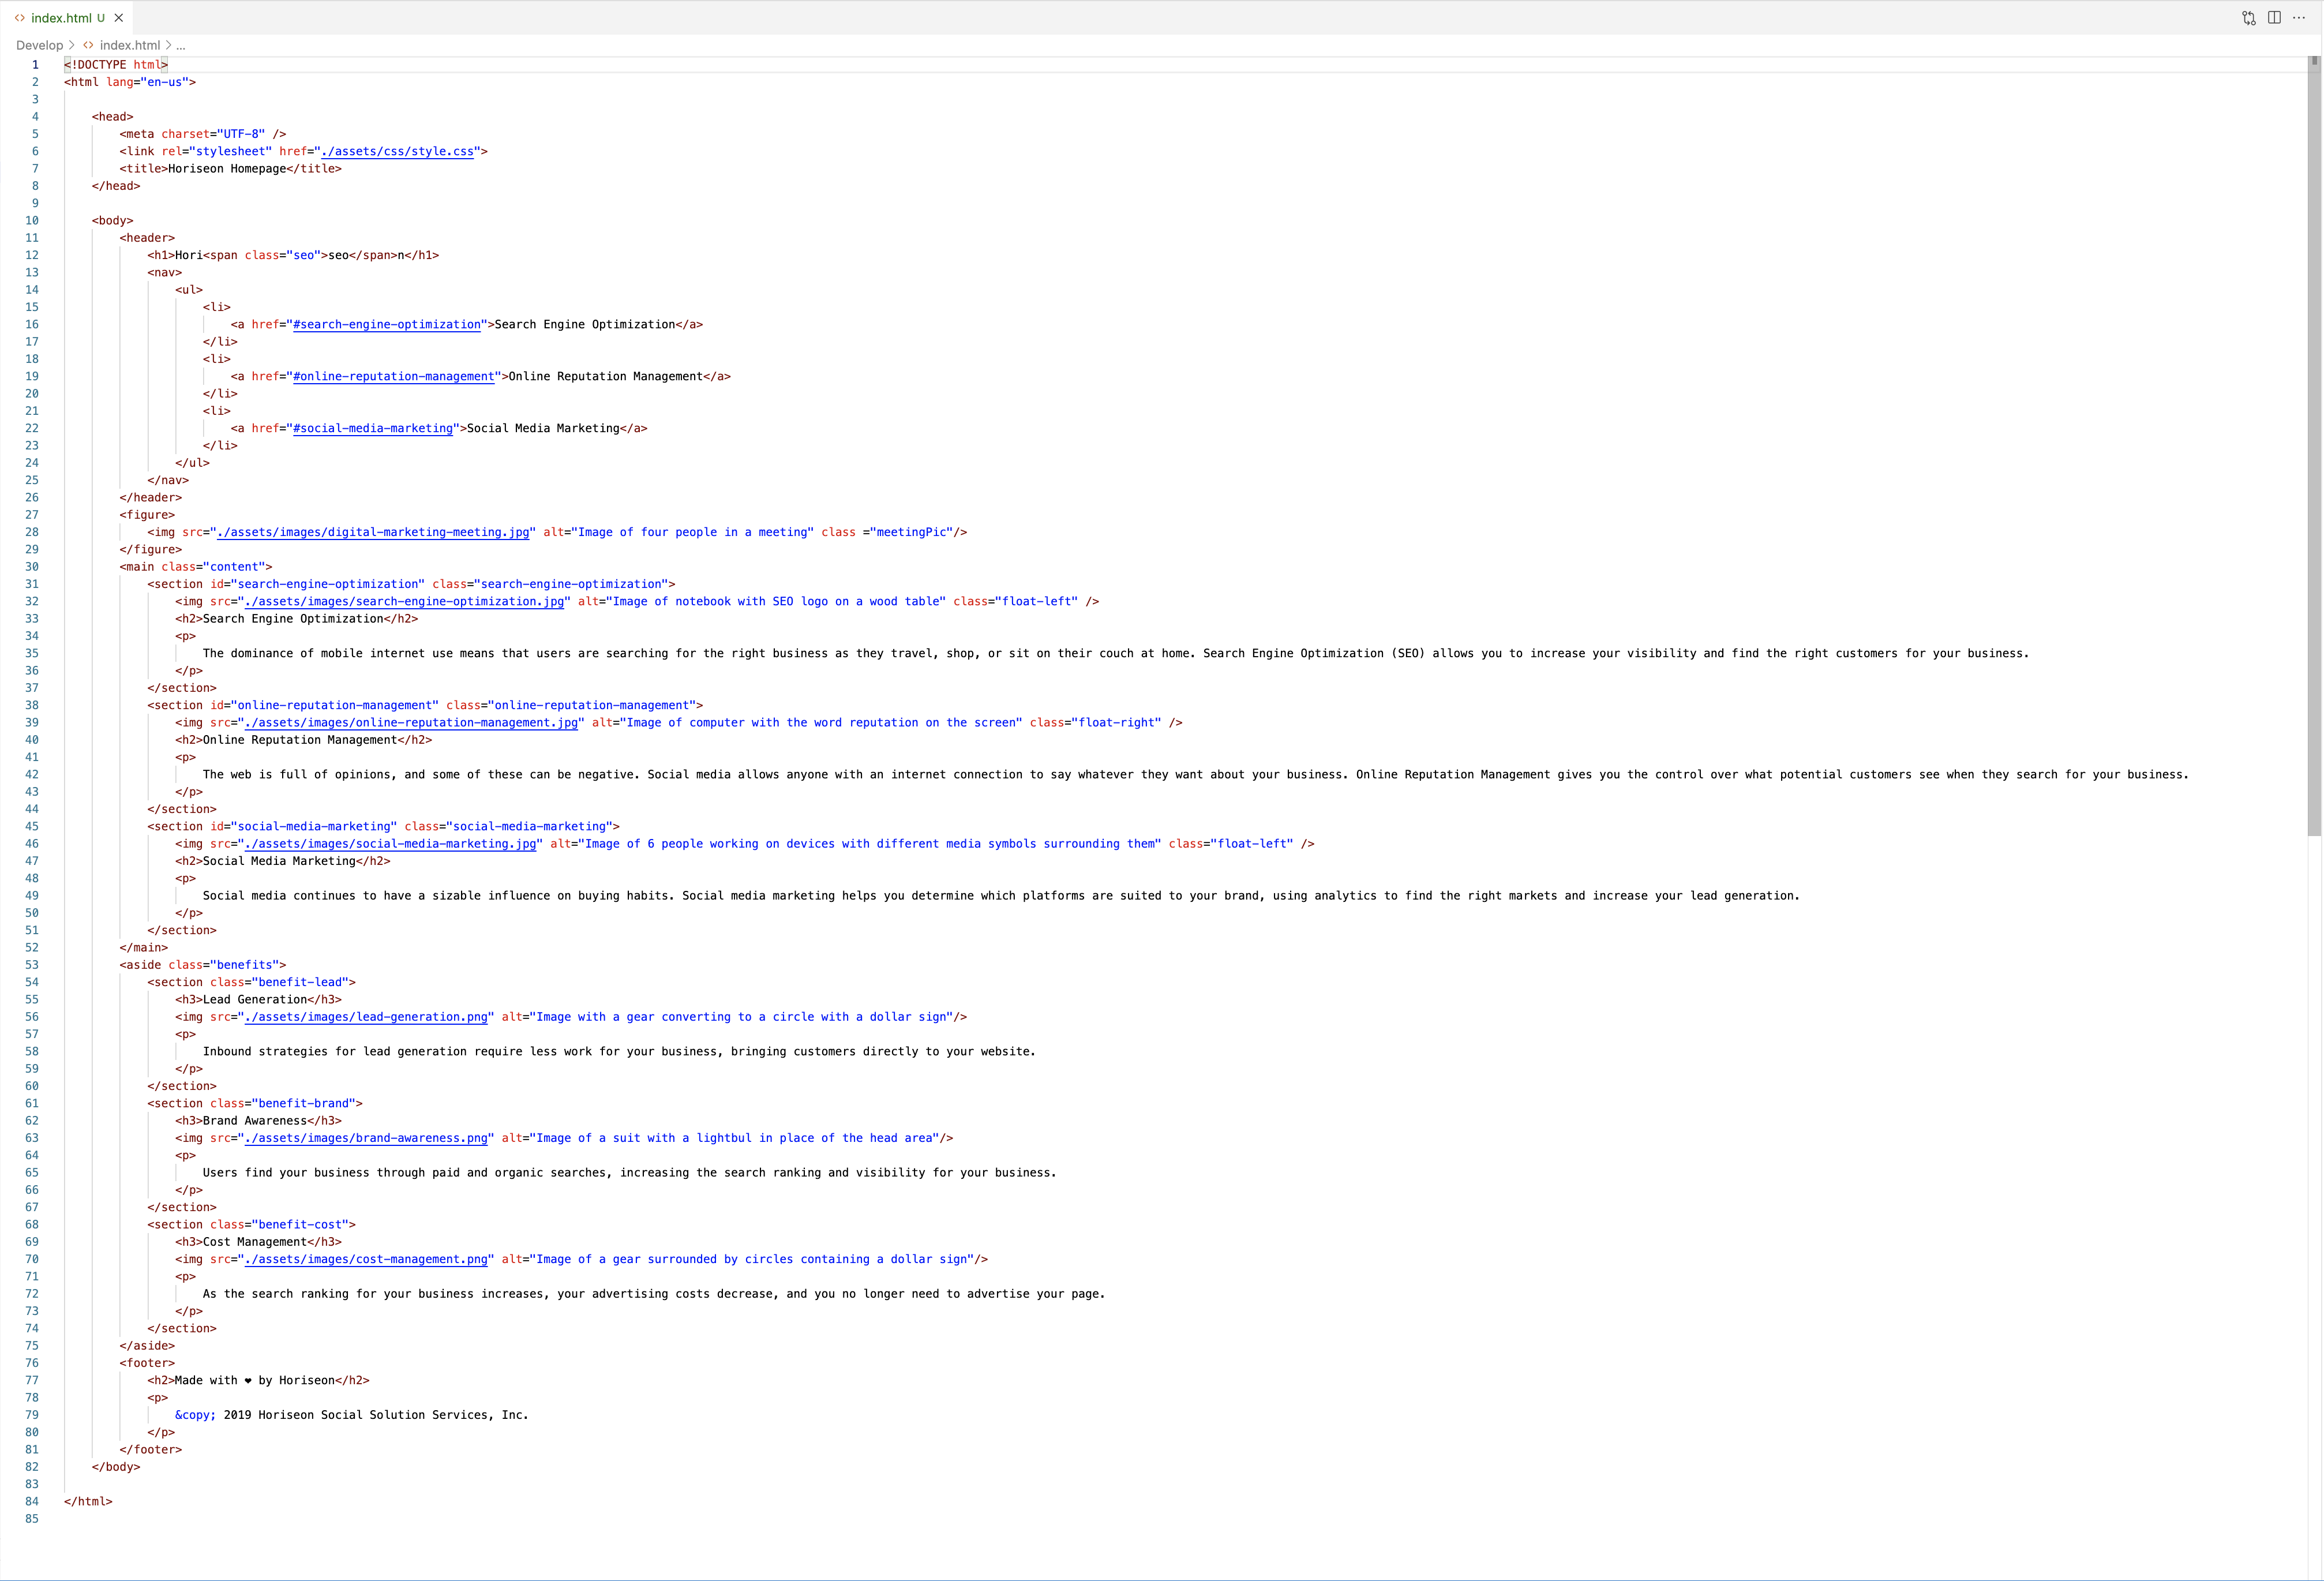Click line number 30 in the gutter
This screenshot has height=1581, width=2324.
pyautogui.click(x=32, y=567)
